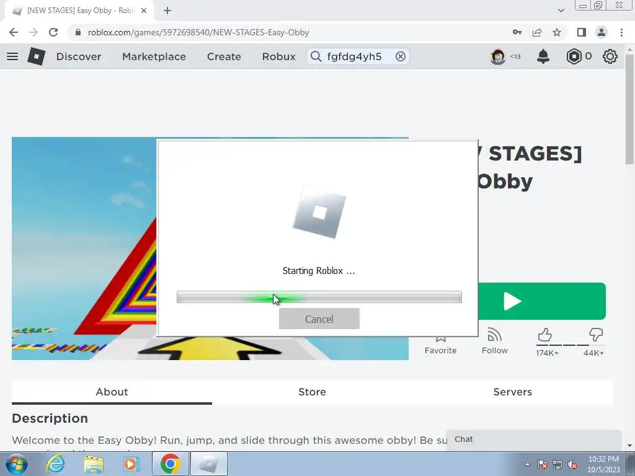The image size is (635, 476).
Task: Like the game with thumbs up
Action: tap(545, 335)
